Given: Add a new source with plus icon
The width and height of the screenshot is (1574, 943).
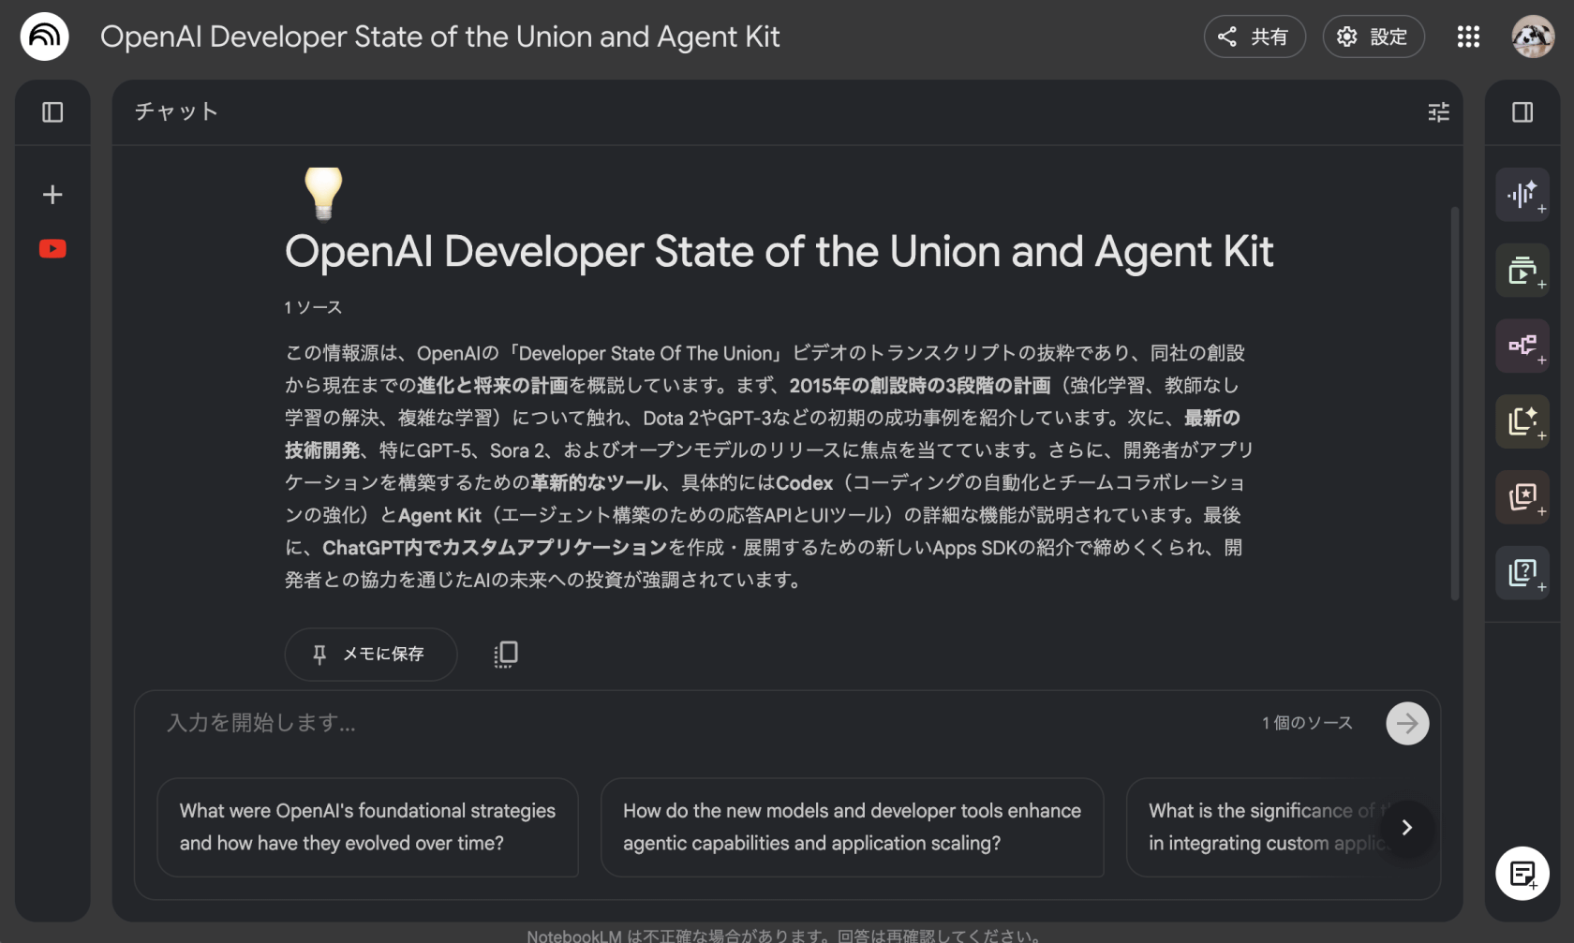Looking at the screenshot, I should [x=52, y=195].
